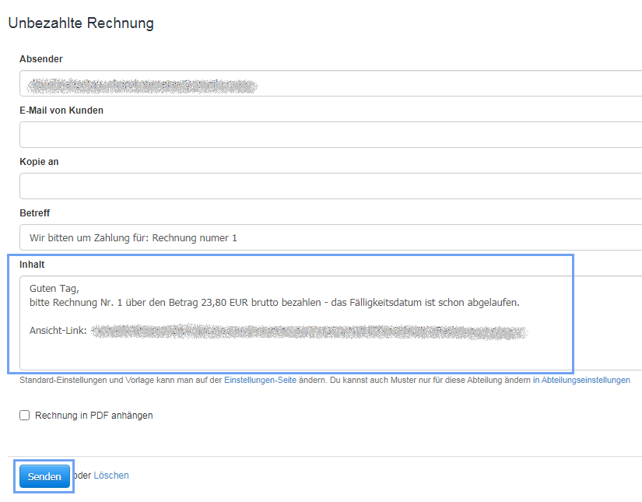The width and height of the screenshot is (642, 502).
Task: Click the 'Ansicht-Link:' line in message body
Action: pyautogui.click(x=58, y=332)
